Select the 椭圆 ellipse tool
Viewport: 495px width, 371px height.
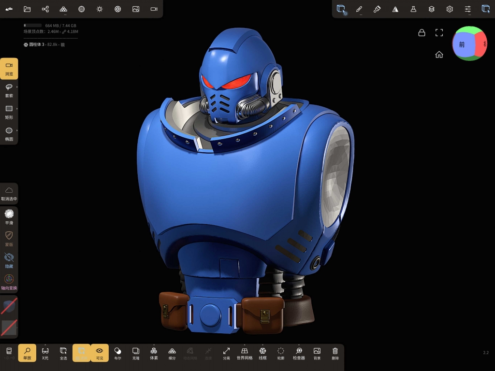pyautogui.click(x=9, y=134)
